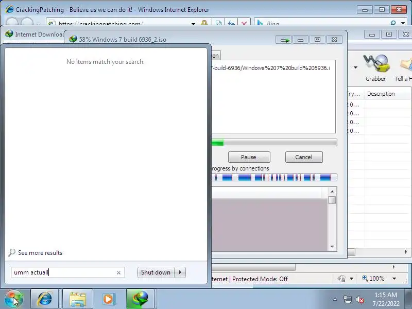
Task: Clear the Start menu search text
Action: click(118, 273)
